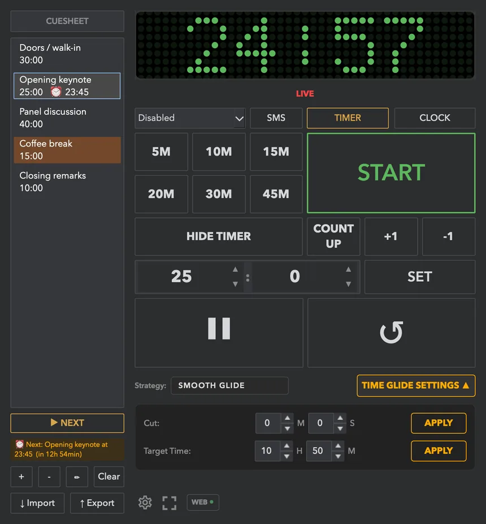
Task: Open the settings gear icon
Action: point(145,502)
